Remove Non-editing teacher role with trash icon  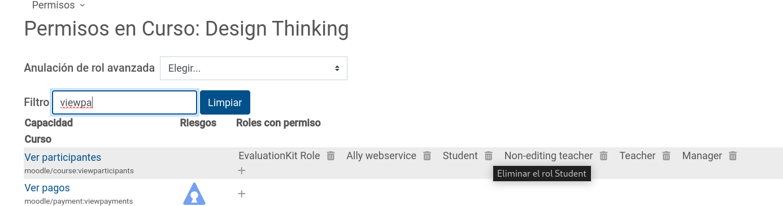(x=604, y=156)
